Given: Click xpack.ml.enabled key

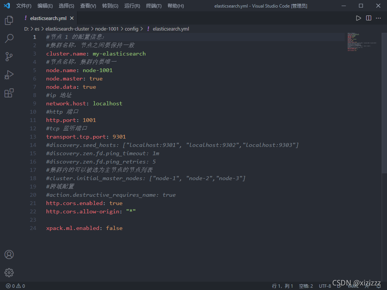Looking at the screenshot, I should 73,228.
